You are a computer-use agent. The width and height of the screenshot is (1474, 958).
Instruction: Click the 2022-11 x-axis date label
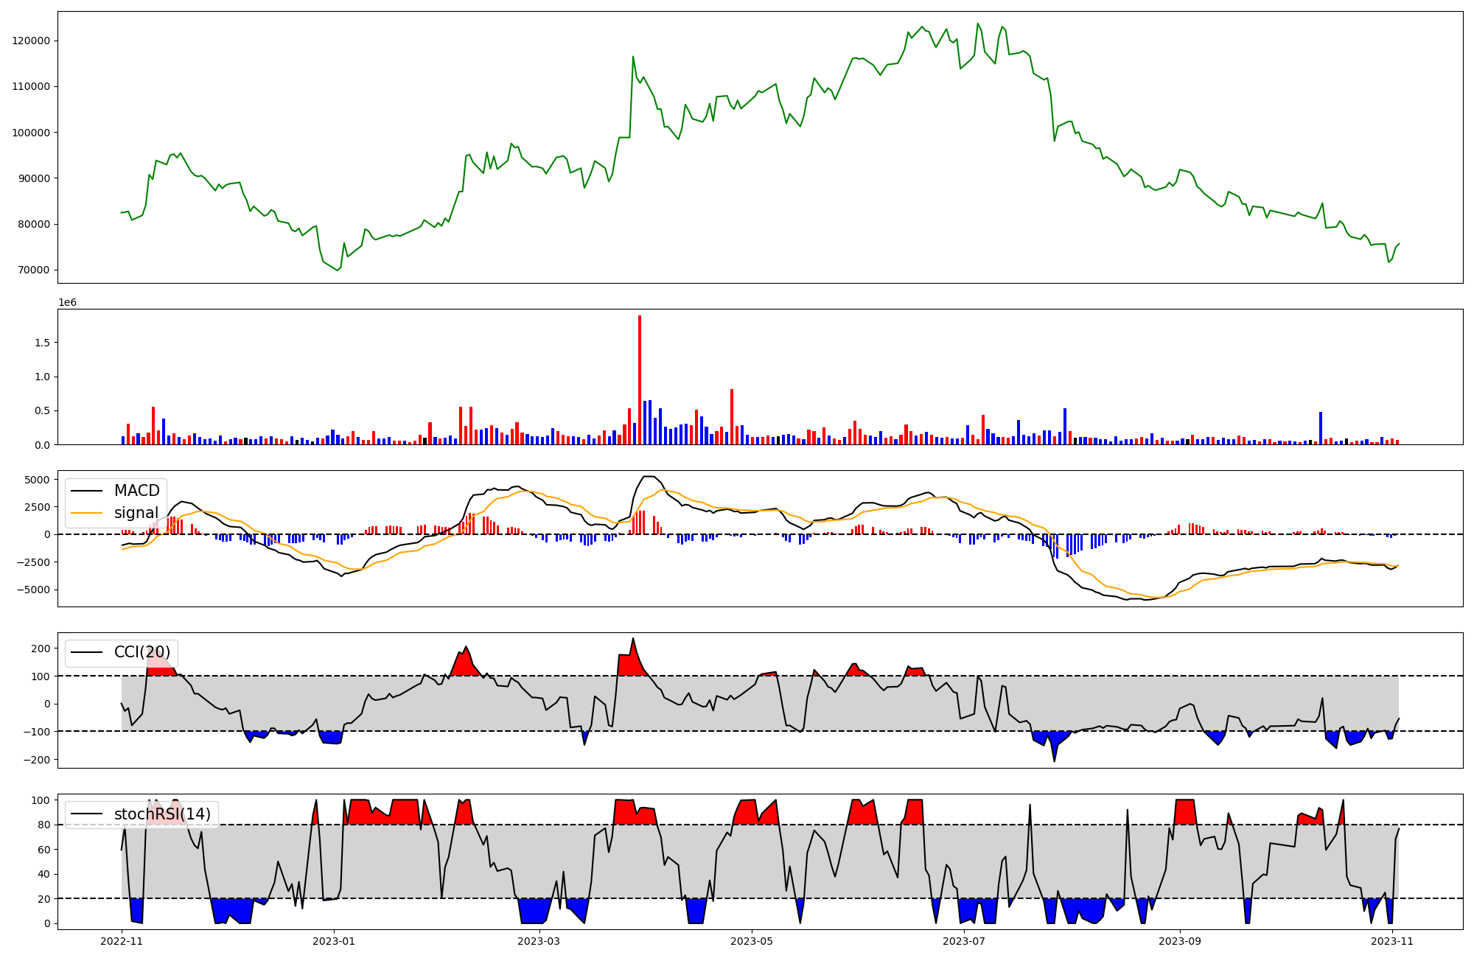[x=122, y=941]
